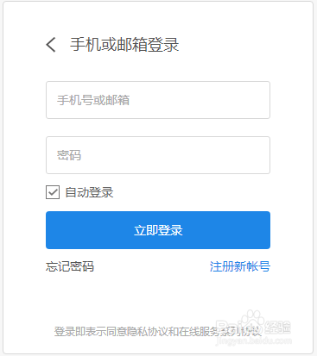Focus the 密码 password field
This screenshot has height=356, width=317.
(158, 155)
